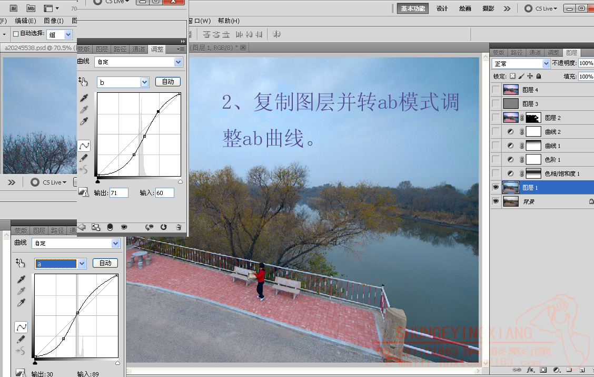Switch to 蒙版 tab in b curves panel
Screen dimensions: 594x377
point(84,50)
